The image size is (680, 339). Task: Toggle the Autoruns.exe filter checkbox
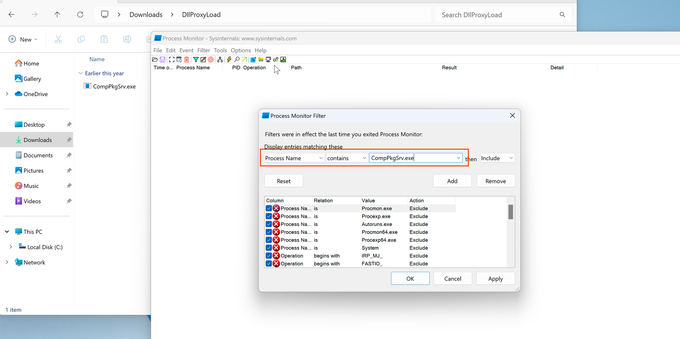coord(269,224)
